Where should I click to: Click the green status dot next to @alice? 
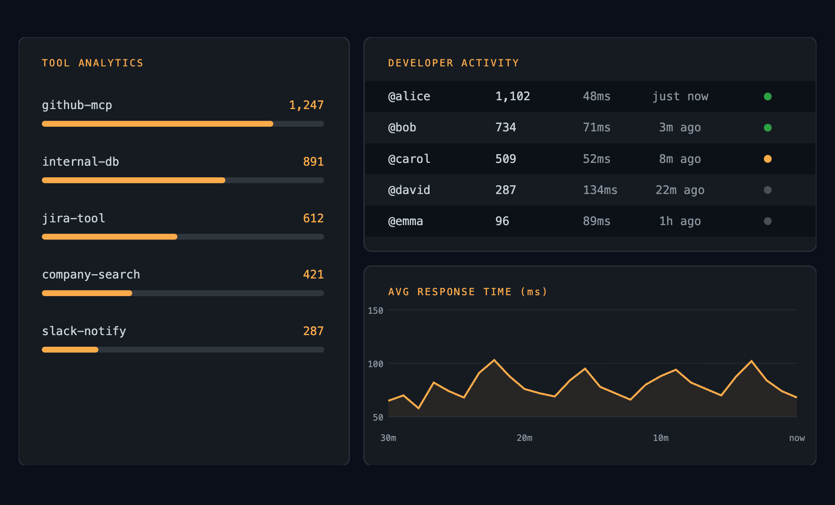click(768, 96)
